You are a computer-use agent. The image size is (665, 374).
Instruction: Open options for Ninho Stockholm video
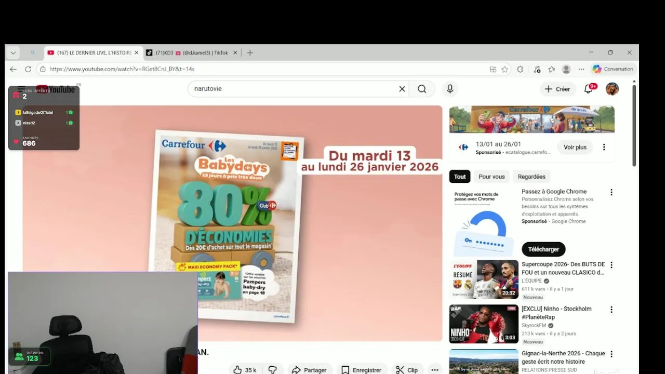tap(611, 310)
